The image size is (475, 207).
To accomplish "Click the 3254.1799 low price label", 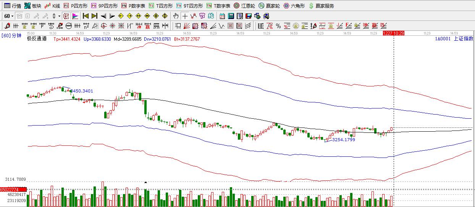I will pos(343,140).
